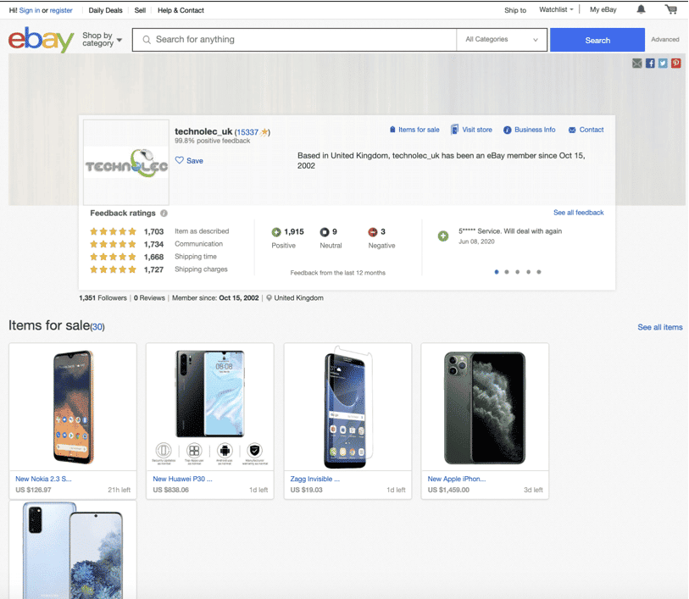Click the Sign in link

click(30, 10)
